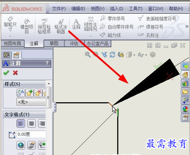This screenshot has width=190, height=155.
Task: Insert a Balloon part number
Action: click(x=113, y=19)
